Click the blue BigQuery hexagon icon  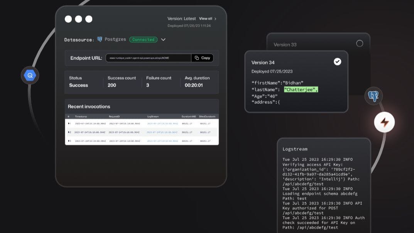coord(30,76)
